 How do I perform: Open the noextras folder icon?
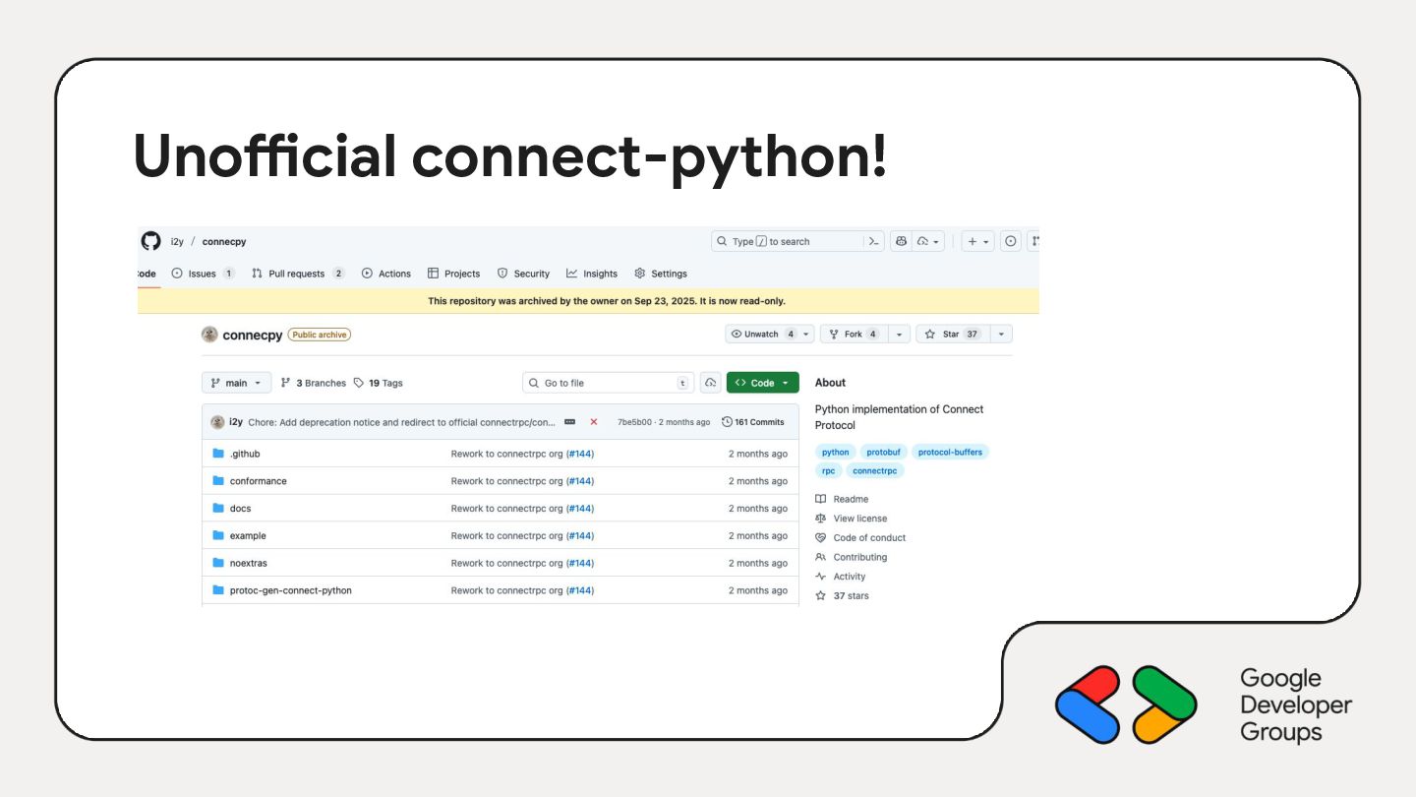click(218, 564)
